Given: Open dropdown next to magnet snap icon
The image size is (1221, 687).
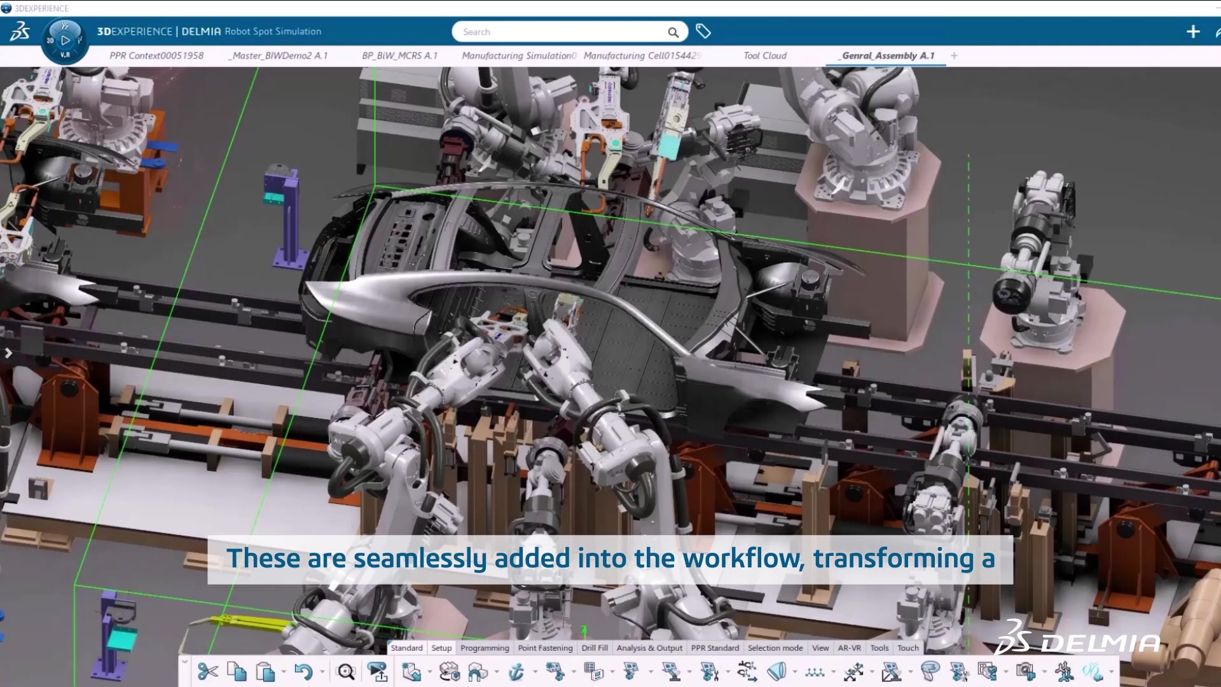Looking at the screenshot, I should 496,672.
